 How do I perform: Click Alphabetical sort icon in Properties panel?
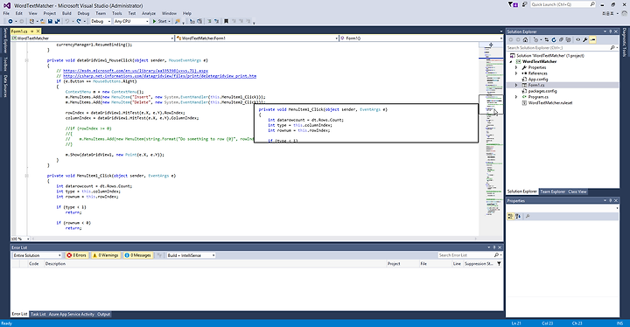[518, 216]
